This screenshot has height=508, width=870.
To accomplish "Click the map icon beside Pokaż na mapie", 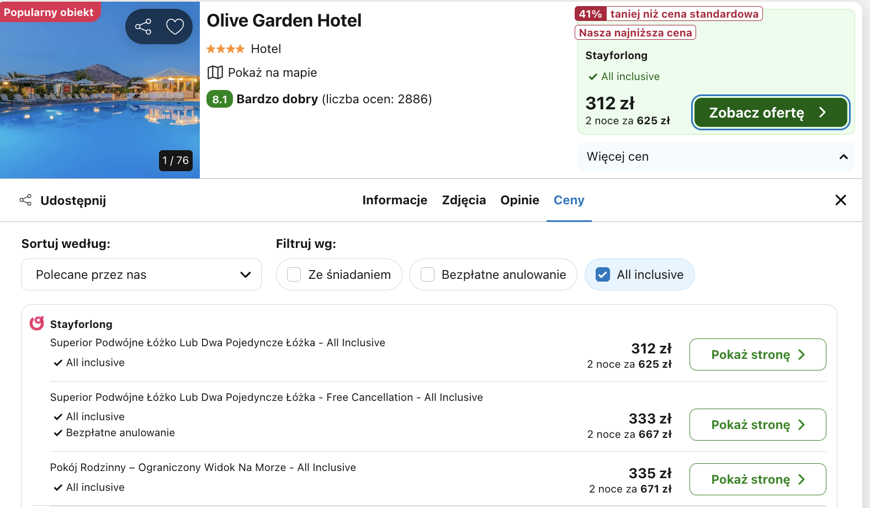I will click(x=215, y=72).
